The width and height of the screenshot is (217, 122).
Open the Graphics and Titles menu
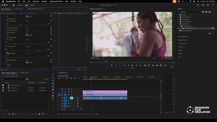(56, 1)
